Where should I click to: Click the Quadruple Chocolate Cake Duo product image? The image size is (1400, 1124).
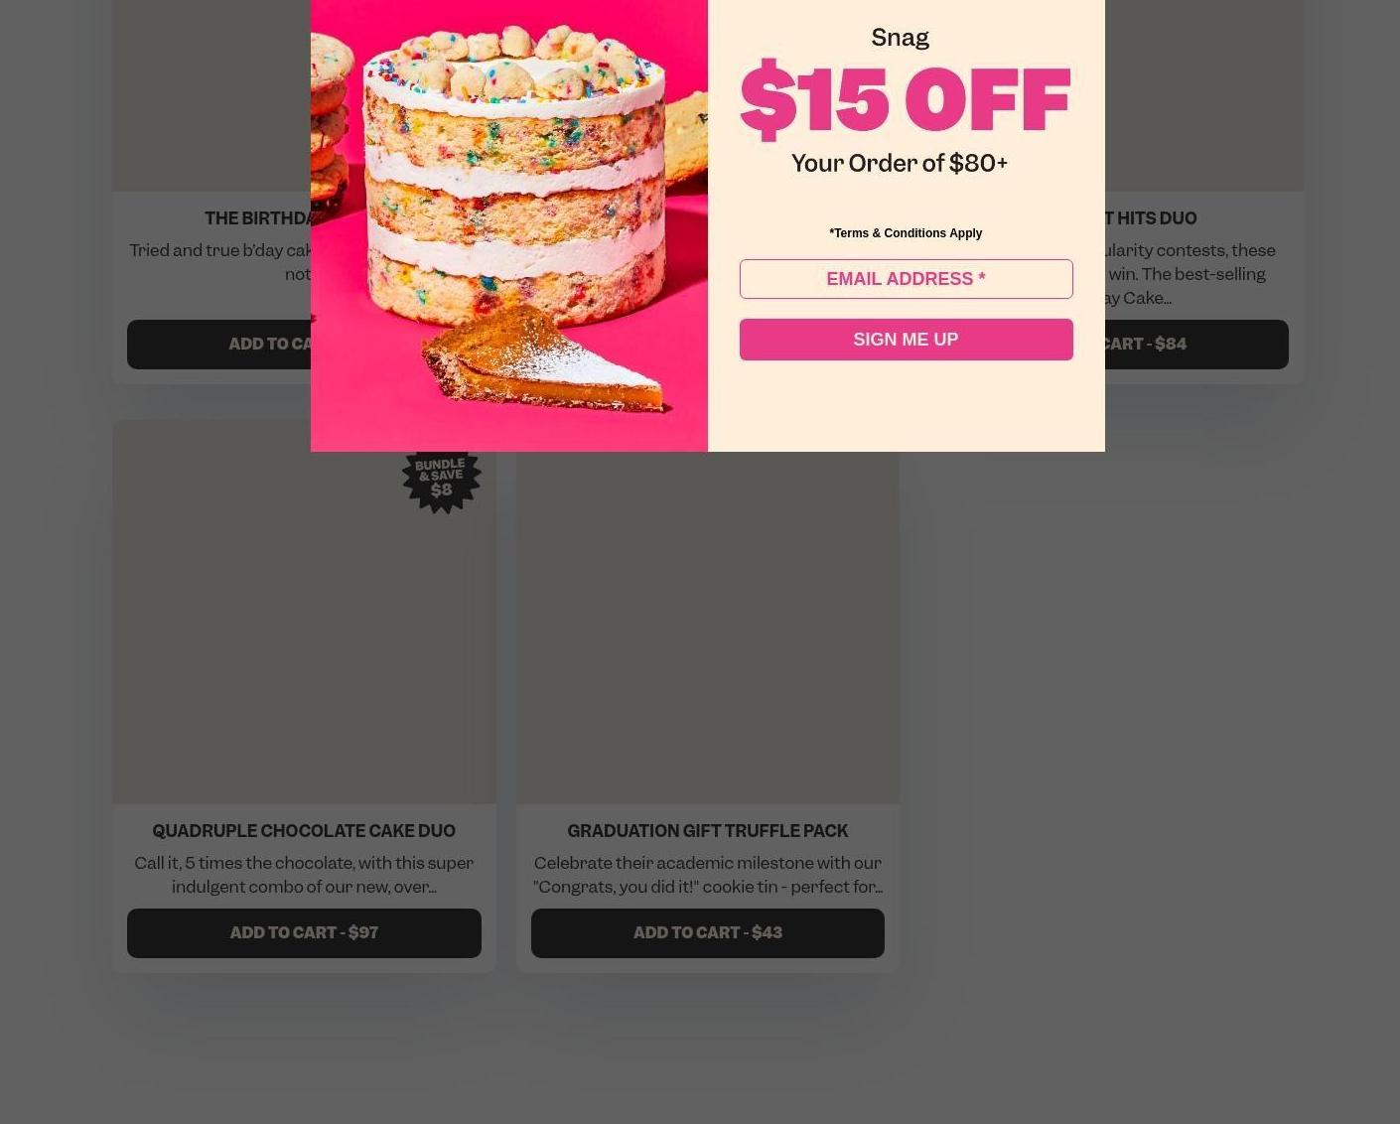tap(304, 612)
